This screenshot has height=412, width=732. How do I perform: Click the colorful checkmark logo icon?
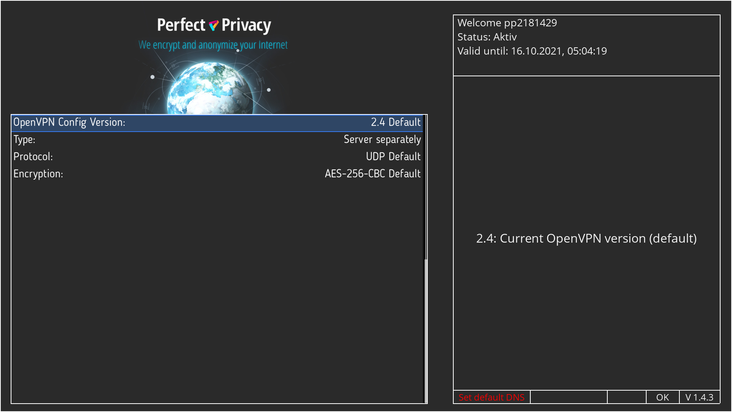coord(213,25)
